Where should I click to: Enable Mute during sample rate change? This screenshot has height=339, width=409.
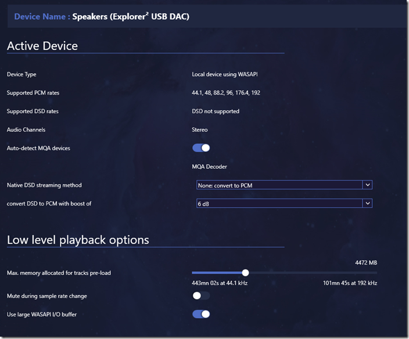tap(201, 295)
